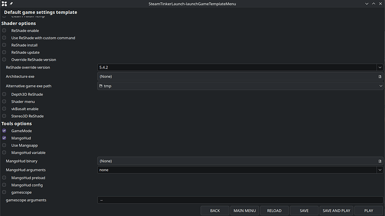Click the tmp folder icon in exe path
The height and width of the screenshot is (216, 385).
click(100, 86)
